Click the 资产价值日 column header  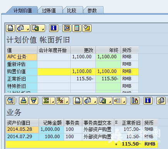[x=22, y=122]
